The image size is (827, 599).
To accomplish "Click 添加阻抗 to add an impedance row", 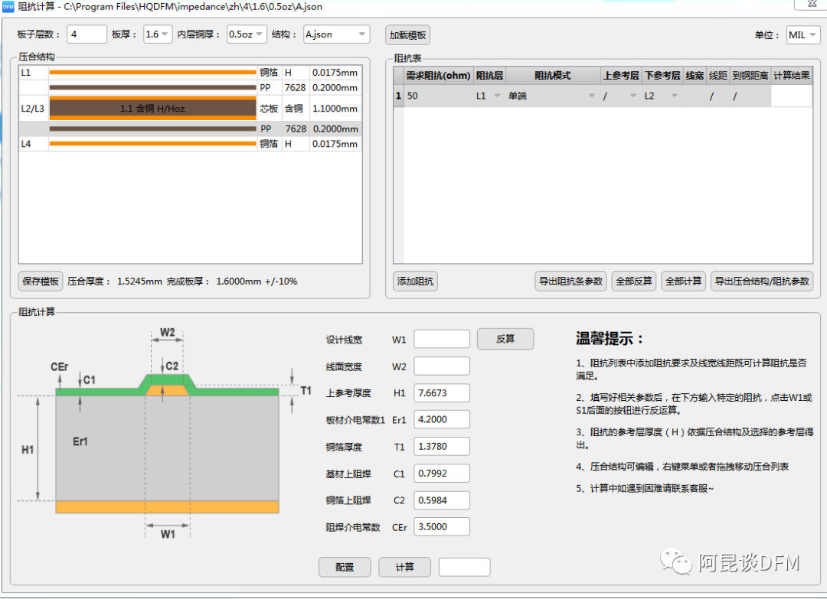I will pyautogui.click(x=417, y=281).
